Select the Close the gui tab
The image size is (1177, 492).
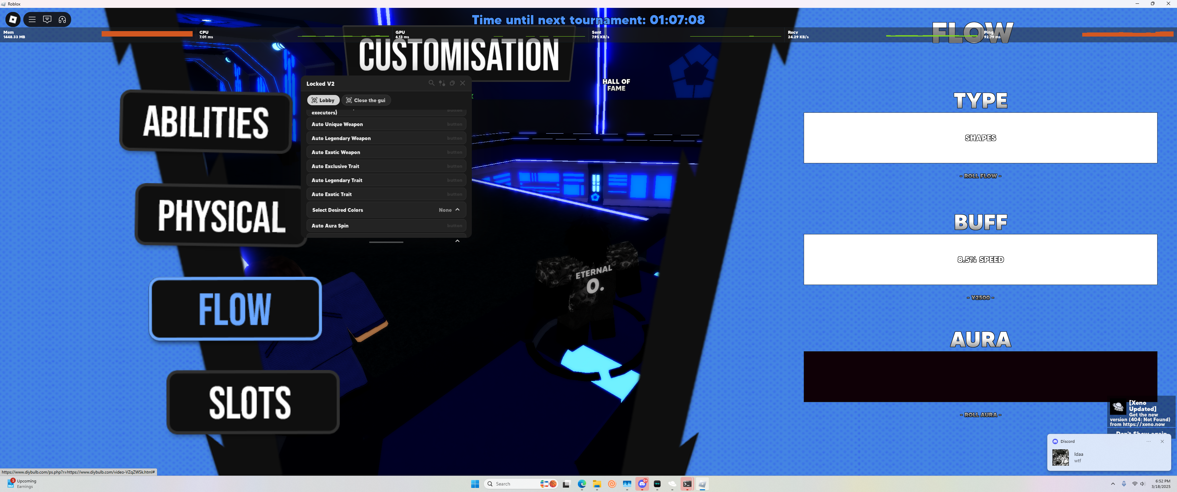pyautogui.click(x=365, y=100)
